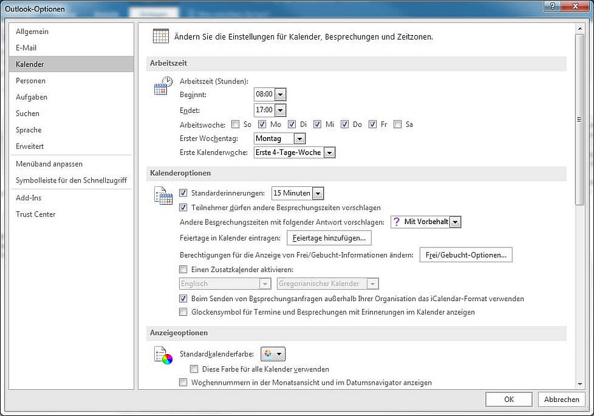This screenshot has height=416, width=594.
Task: Open the Trust Center category
Action: tap(71, 214)
